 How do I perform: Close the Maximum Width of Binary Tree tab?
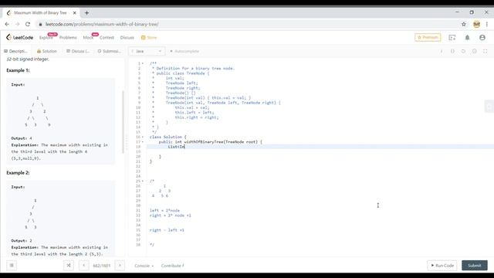click(x=74, y=13)
